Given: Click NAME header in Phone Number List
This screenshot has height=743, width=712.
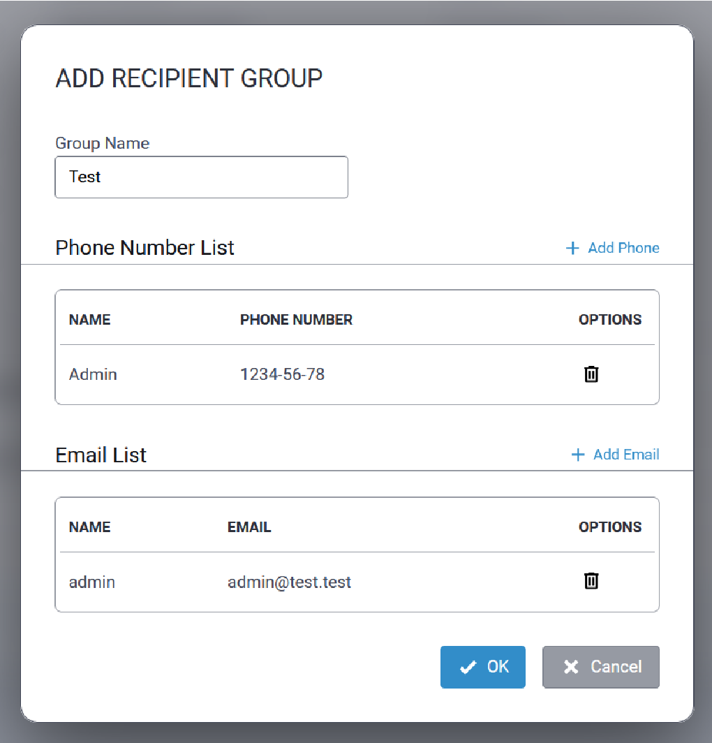Looking at the screenshot, I should [90, 320].
